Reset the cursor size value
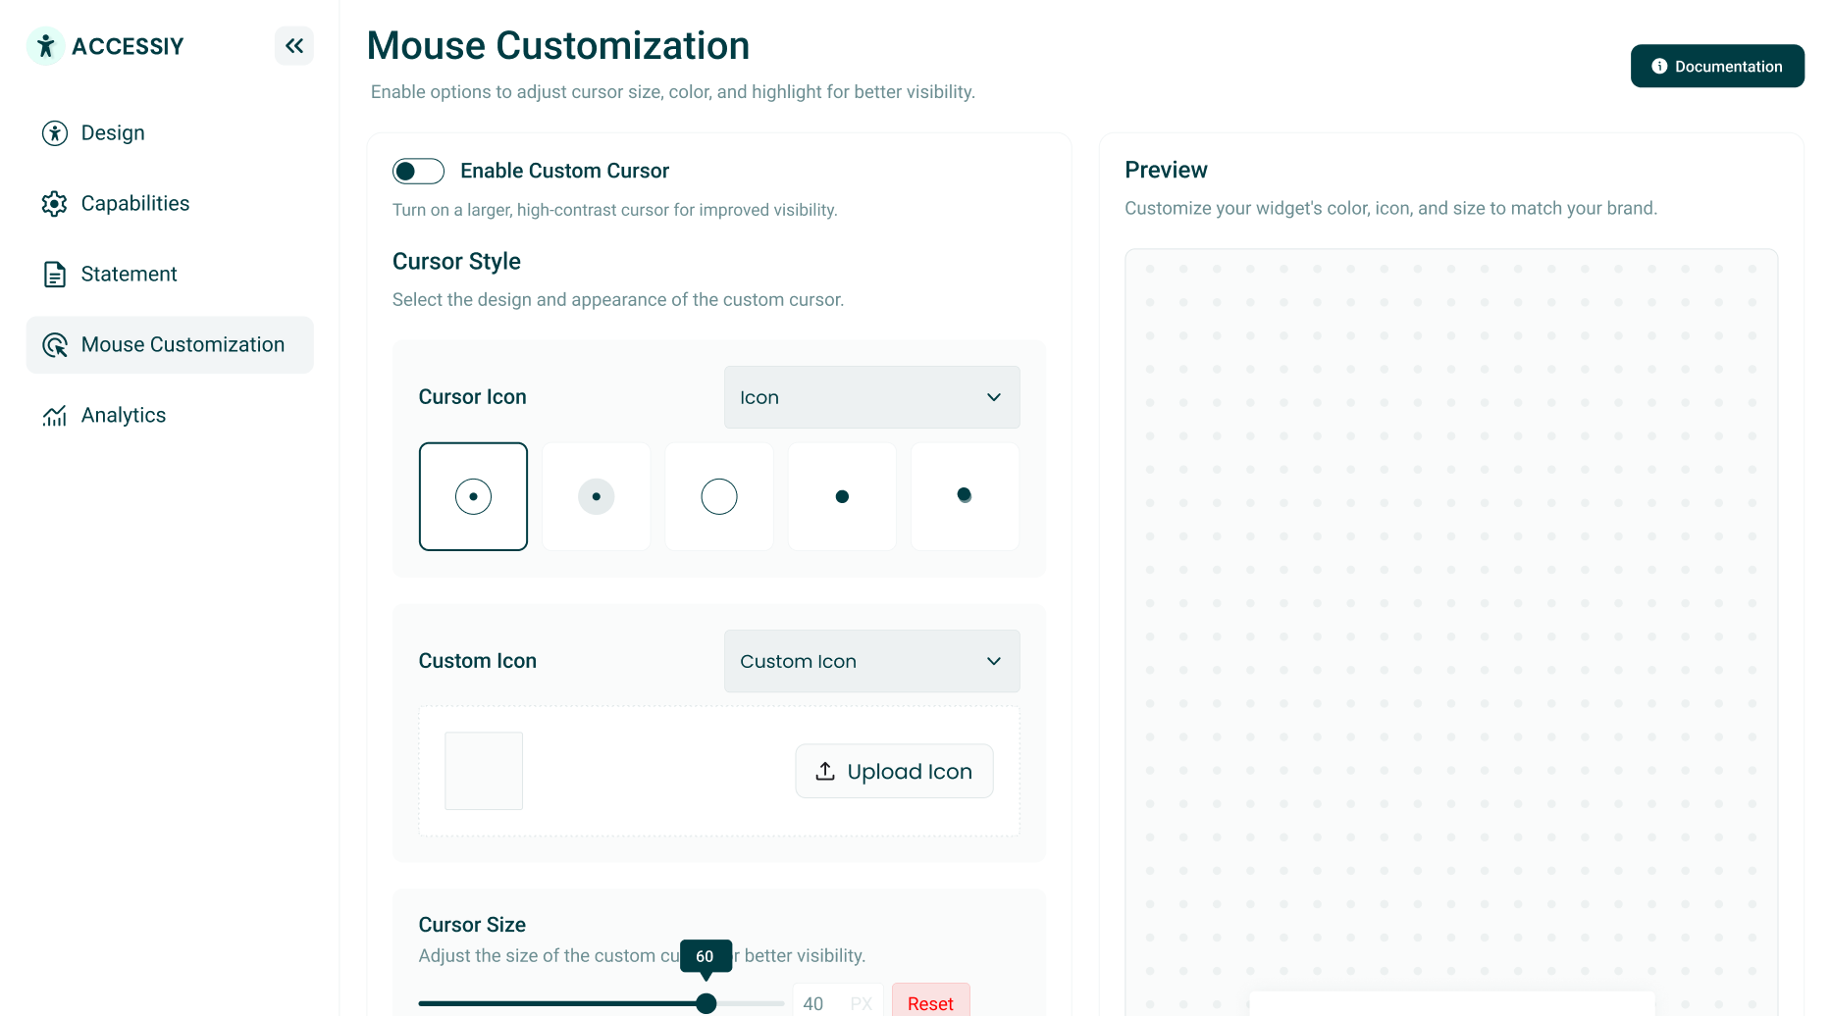 point(930,1002)
